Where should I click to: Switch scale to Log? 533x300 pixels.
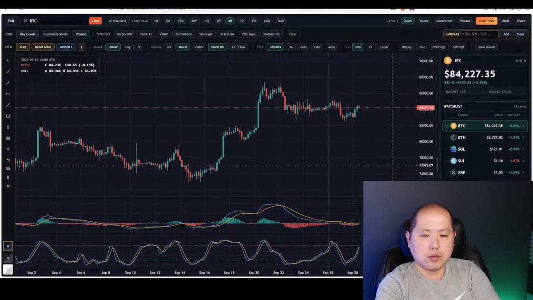click(x=128, y=47)
